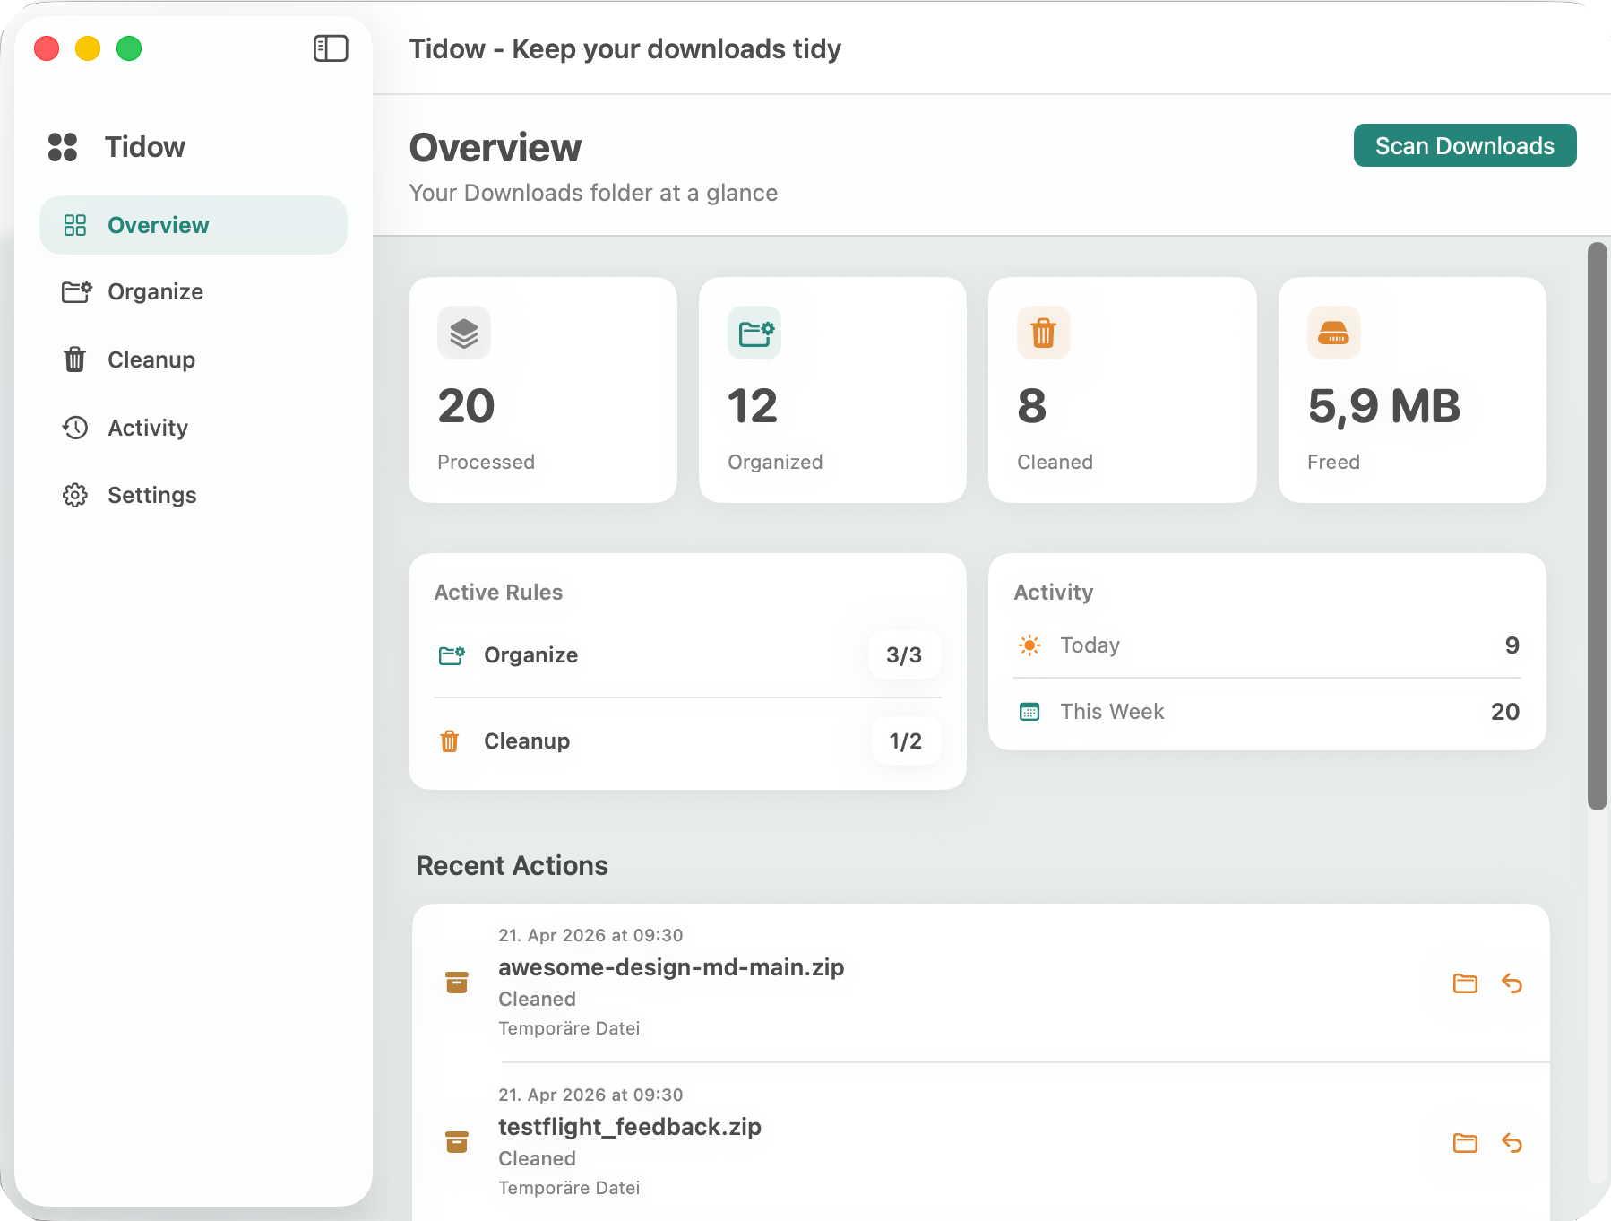Click the archive icon for testflight_feedback.zip

point(457,1142)
